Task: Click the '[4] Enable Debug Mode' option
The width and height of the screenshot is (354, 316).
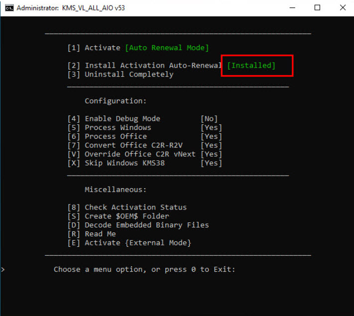Action: 114,119
